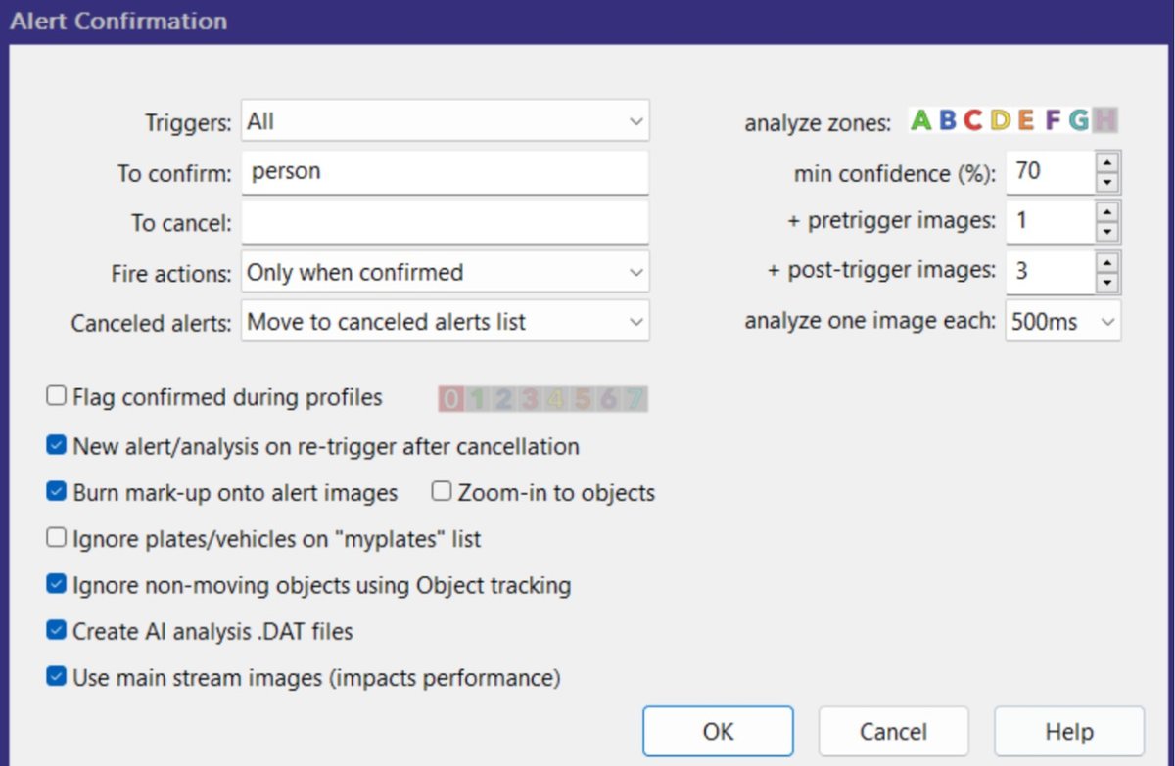Click the Cancel button
This screenshot has height=766, width=1175.
[x=893, y=732]
